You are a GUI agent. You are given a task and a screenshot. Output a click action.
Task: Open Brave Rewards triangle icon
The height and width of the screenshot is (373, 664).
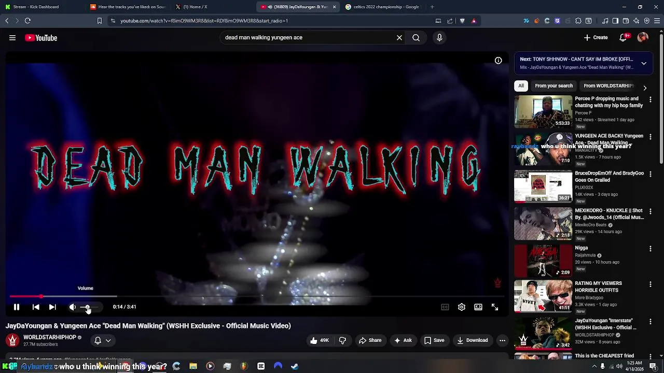tap(474, 21)
